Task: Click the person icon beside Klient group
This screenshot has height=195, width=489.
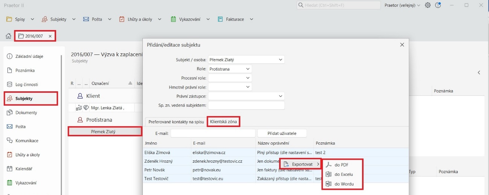Action: tap(79, 96)
